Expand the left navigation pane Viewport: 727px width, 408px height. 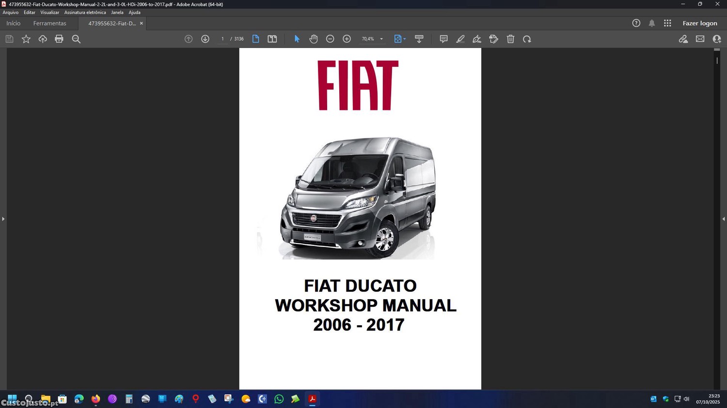[x=3, y=219]
